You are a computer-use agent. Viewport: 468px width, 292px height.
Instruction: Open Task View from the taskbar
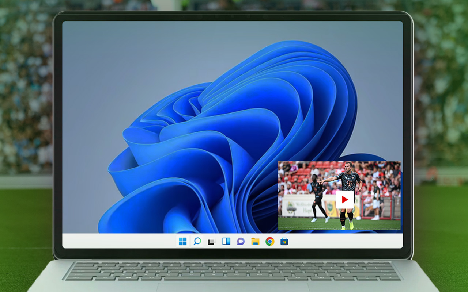211,242
